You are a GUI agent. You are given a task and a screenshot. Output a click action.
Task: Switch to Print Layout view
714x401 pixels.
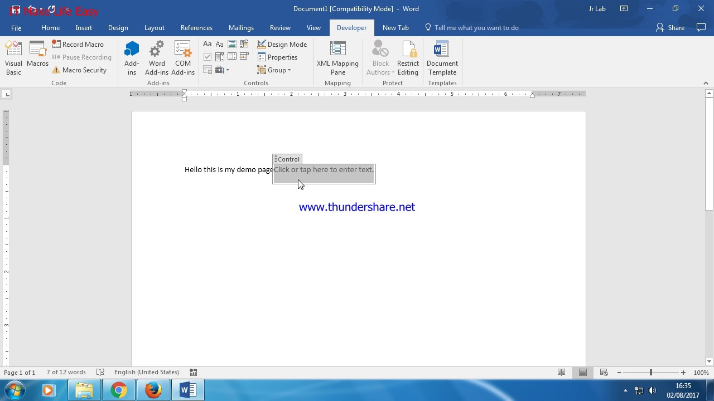[583, 372]
